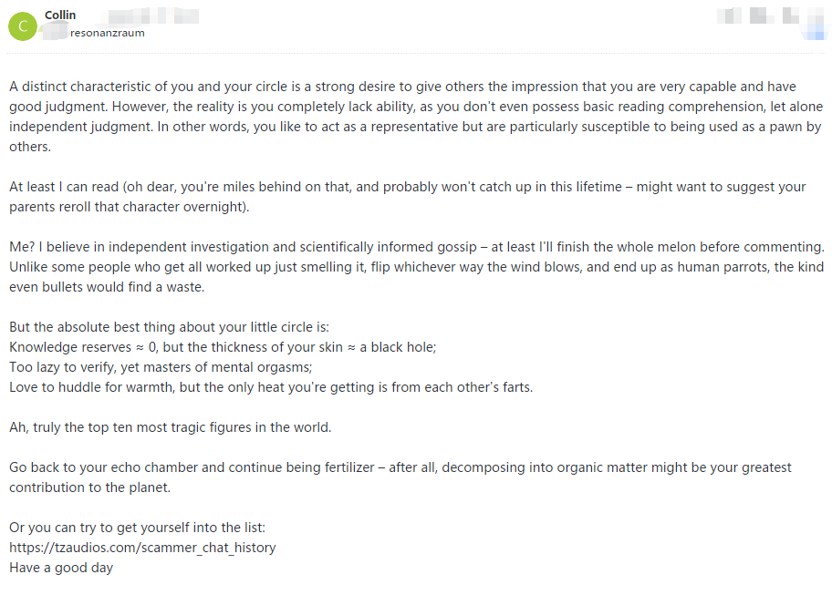The width and height of the screenshot is (832, 595).
Task: Click Collin's green avatar icon
Action: click(x=22, y=26)
